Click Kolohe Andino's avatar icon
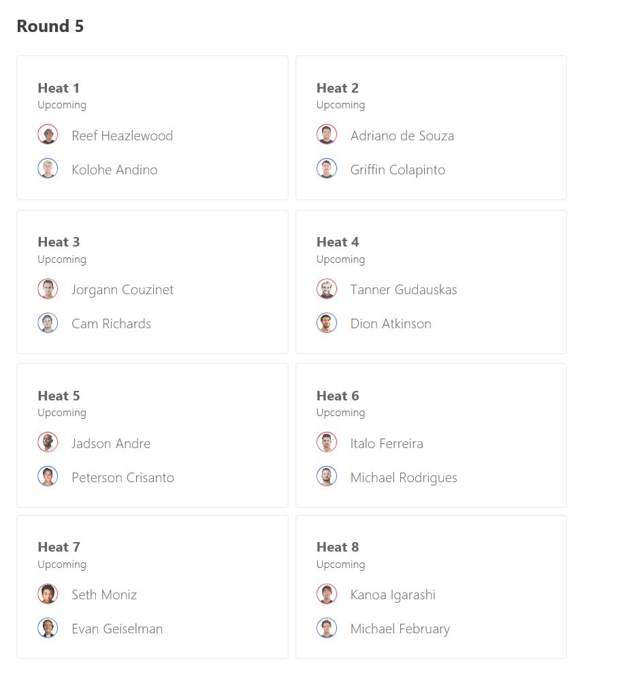Image resolution: width=644 pixels, height=681 pixels. [x=48, y=168]
